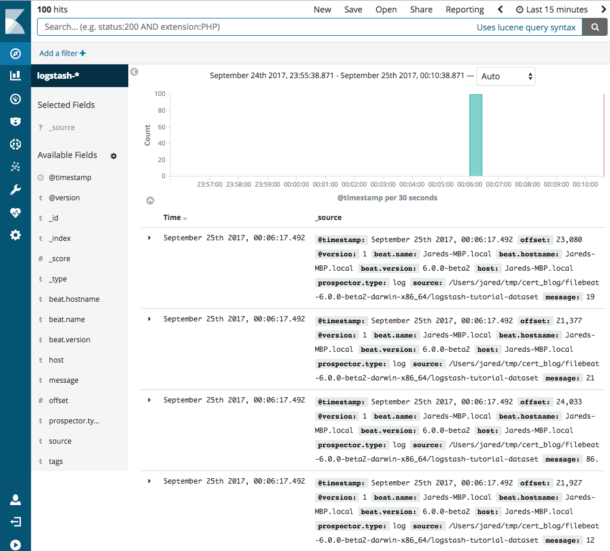The height and width of the screenshot is (551, 610).
Task: Open the Timelion sidebar icon
Action: (x=15, y=122)
